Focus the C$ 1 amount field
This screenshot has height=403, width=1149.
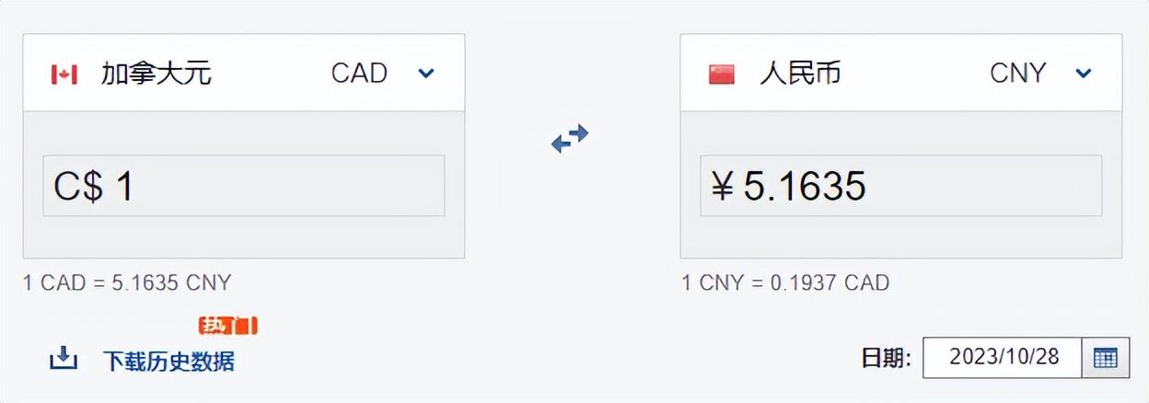click(x=276, y=186)
